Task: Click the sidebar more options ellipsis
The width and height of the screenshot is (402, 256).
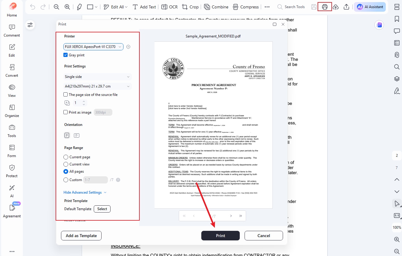Action: pyautogui.click(x=12, y=252)
